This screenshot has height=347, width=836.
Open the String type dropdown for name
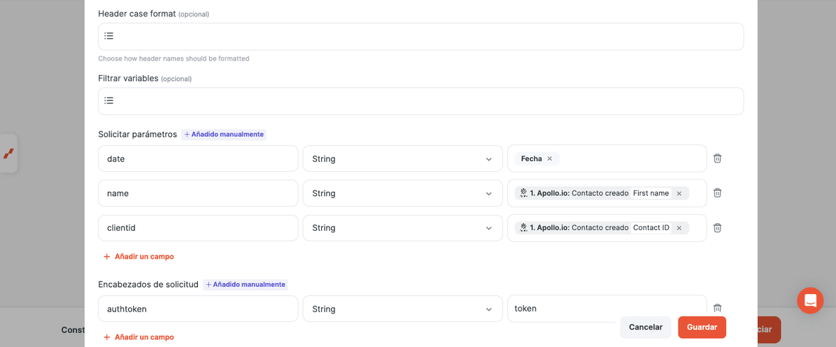403,193
